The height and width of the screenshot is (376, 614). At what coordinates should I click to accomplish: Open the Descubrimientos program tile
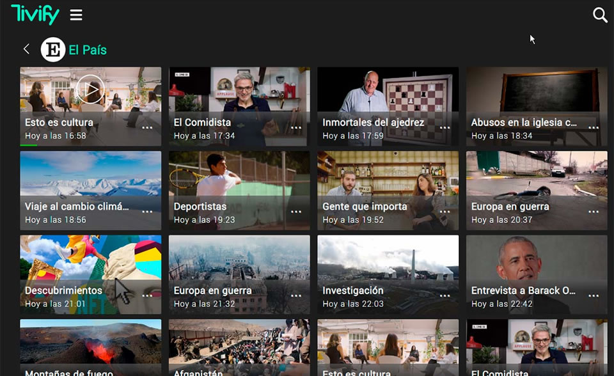click(90, 269)
